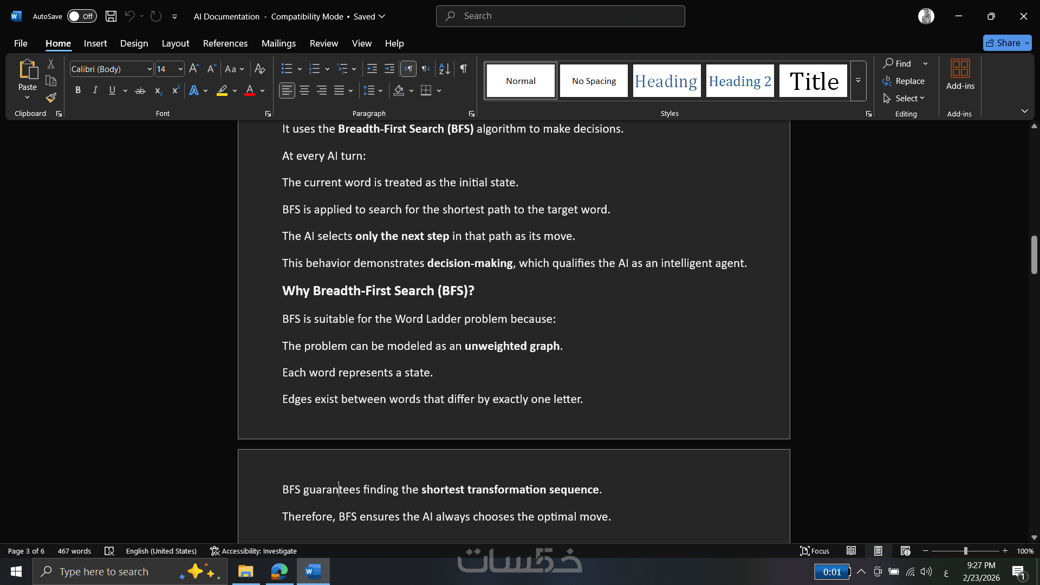
Task: Open File Explorer from the taskbar
Action: point(245,571)
